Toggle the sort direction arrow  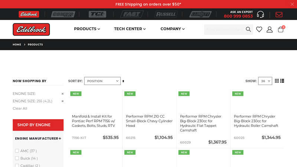(x=123, y=81)
